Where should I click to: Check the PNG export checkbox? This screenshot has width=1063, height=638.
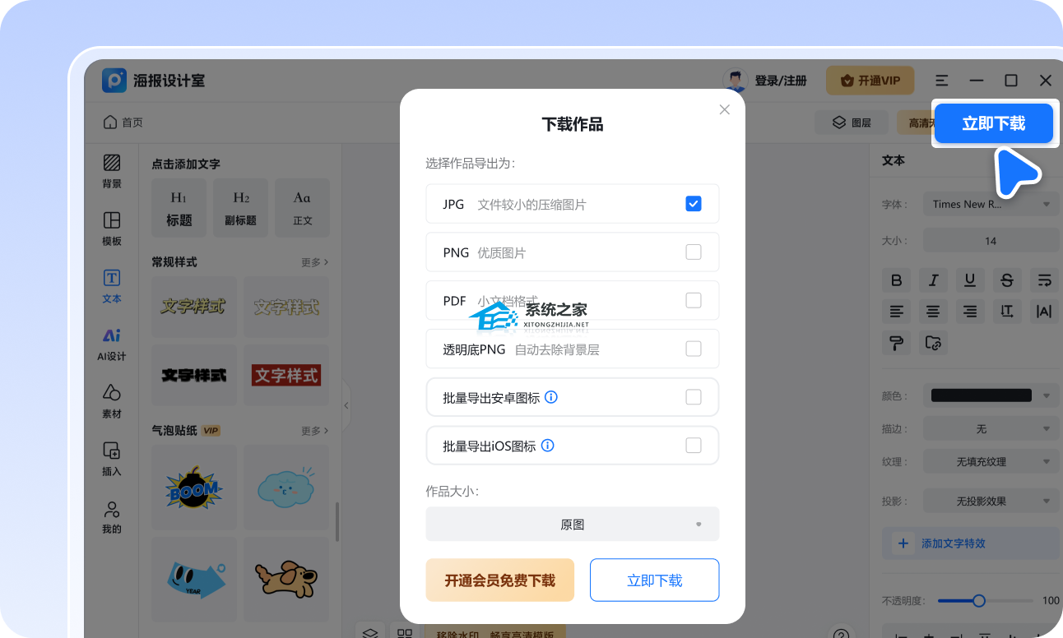click(694, 252)
